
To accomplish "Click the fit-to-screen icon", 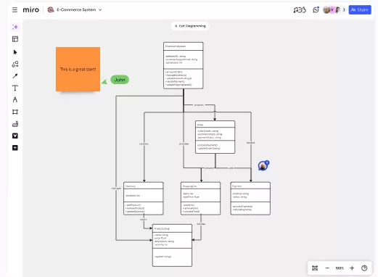I will coord(315,268).
